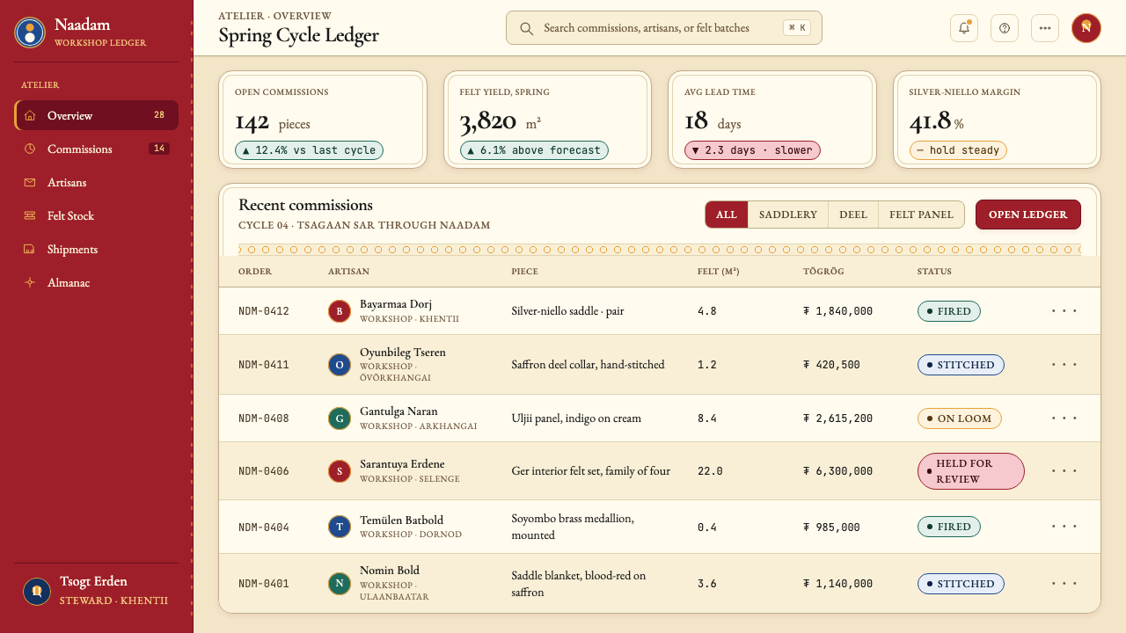Click Nomin Bold's N avatar

tap(340, 583)
